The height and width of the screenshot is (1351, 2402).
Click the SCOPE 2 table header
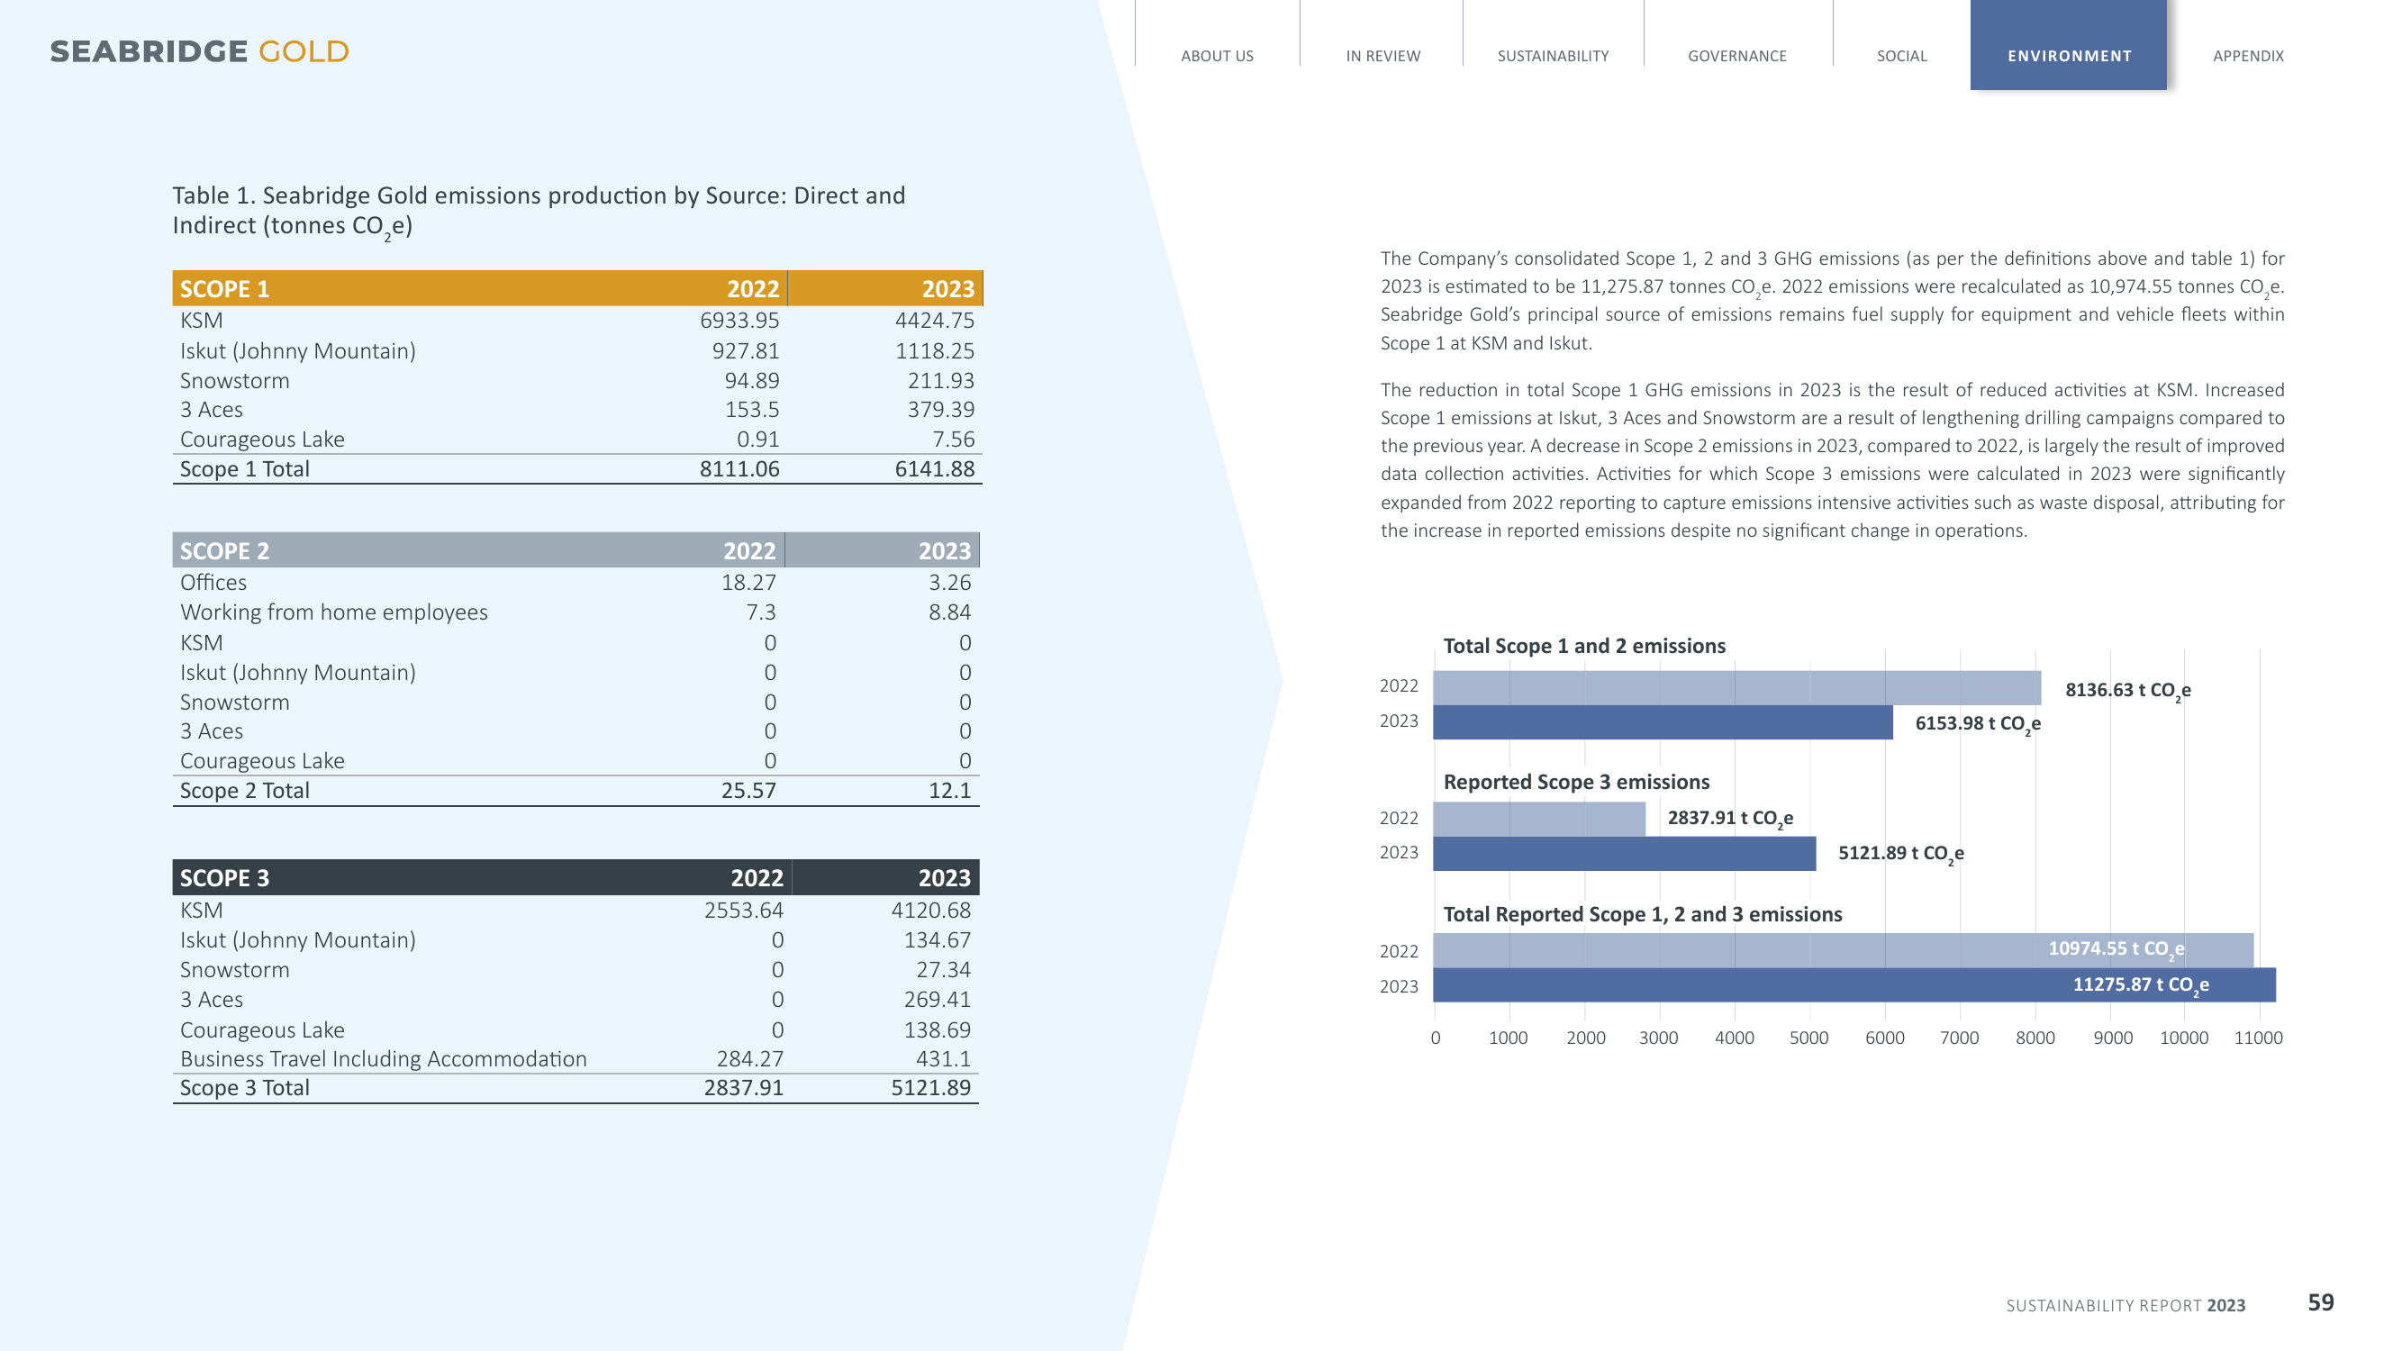click(576, 550)
